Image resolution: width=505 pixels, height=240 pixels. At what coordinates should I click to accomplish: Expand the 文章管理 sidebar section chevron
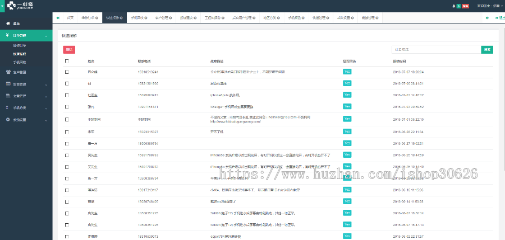[x=46, y=96]
